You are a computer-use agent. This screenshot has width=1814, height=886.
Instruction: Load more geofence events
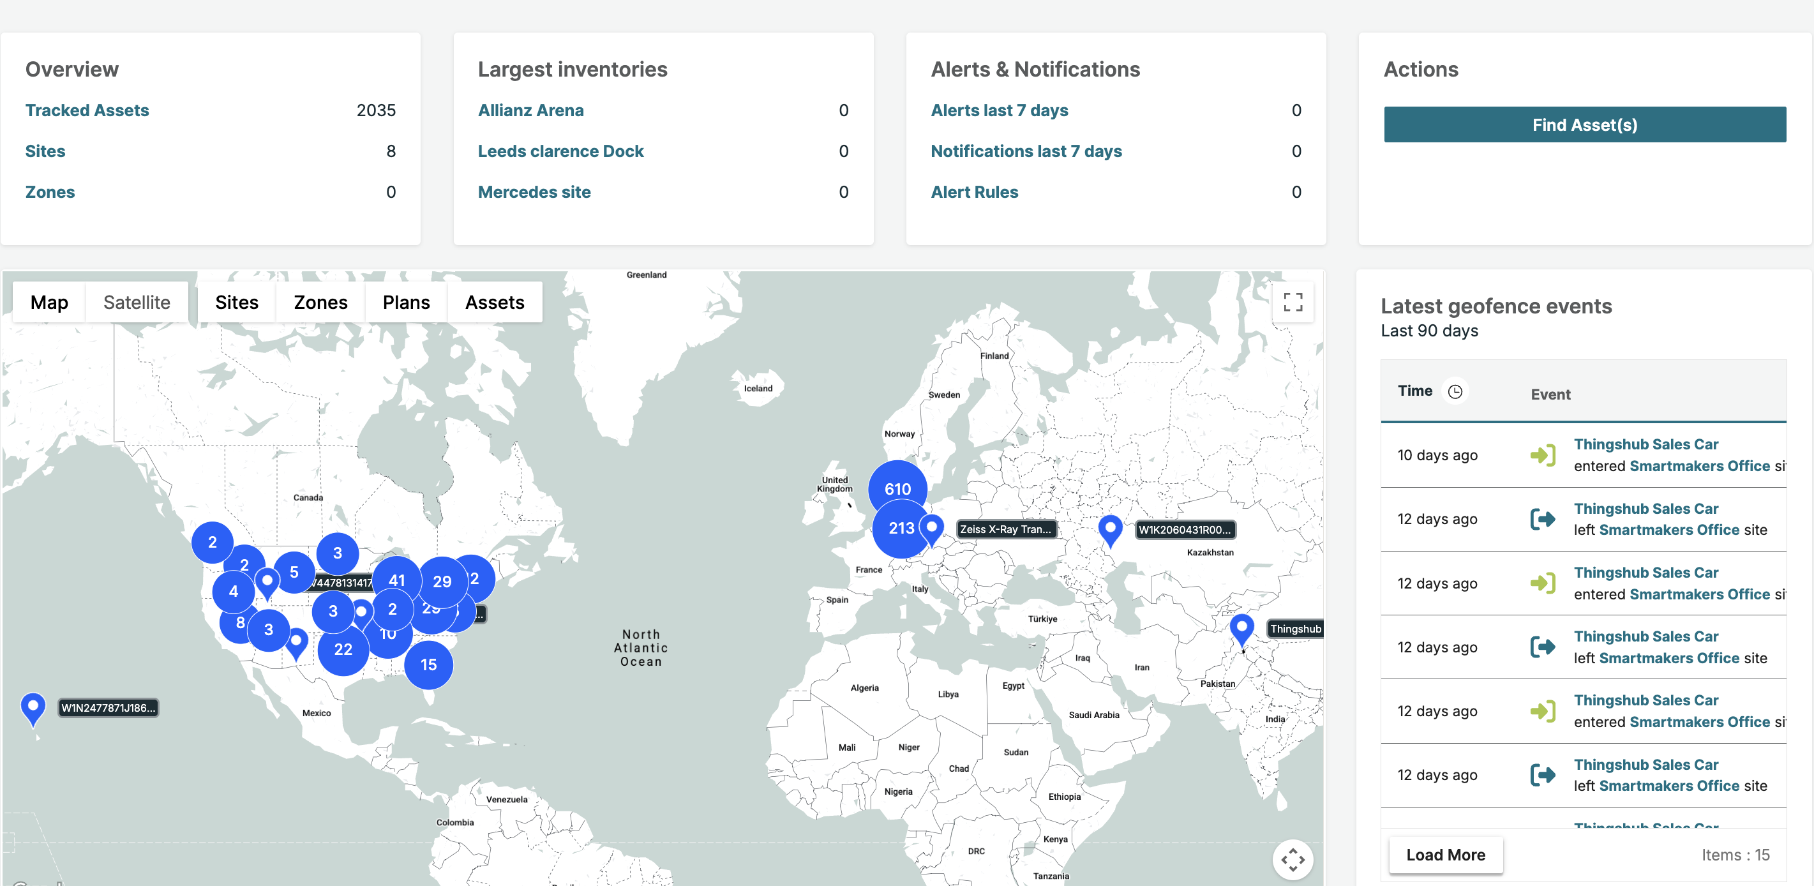[x=1445, y=854]
